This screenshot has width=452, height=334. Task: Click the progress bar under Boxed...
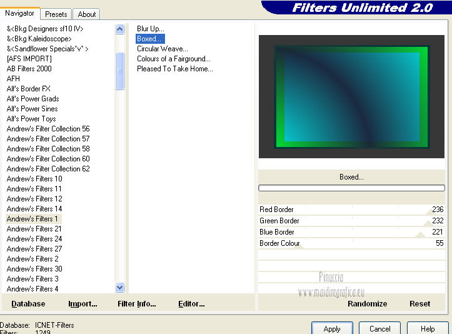point(351,188)
